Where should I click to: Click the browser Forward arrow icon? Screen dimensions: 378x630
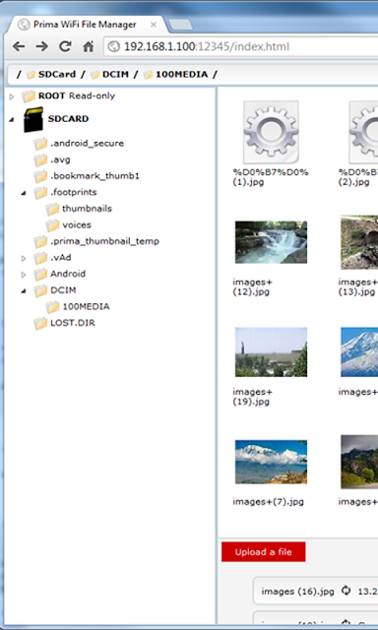click(x=41, y=46)
